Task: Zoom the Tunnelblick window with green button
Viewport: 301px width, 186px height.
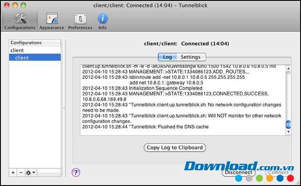Action: click(x=24, y=5)
